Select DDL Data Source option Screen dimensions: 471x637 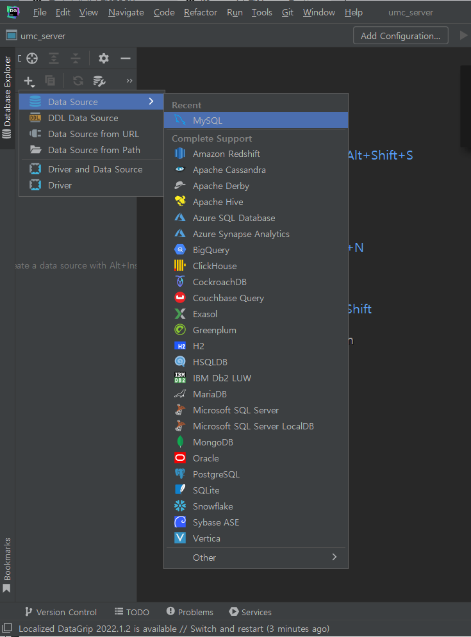click(92, 118)
